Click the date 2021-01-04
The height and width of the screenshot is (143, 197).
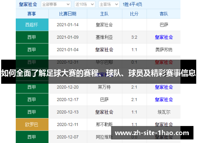pyautogui.click(x=68, y=50)
